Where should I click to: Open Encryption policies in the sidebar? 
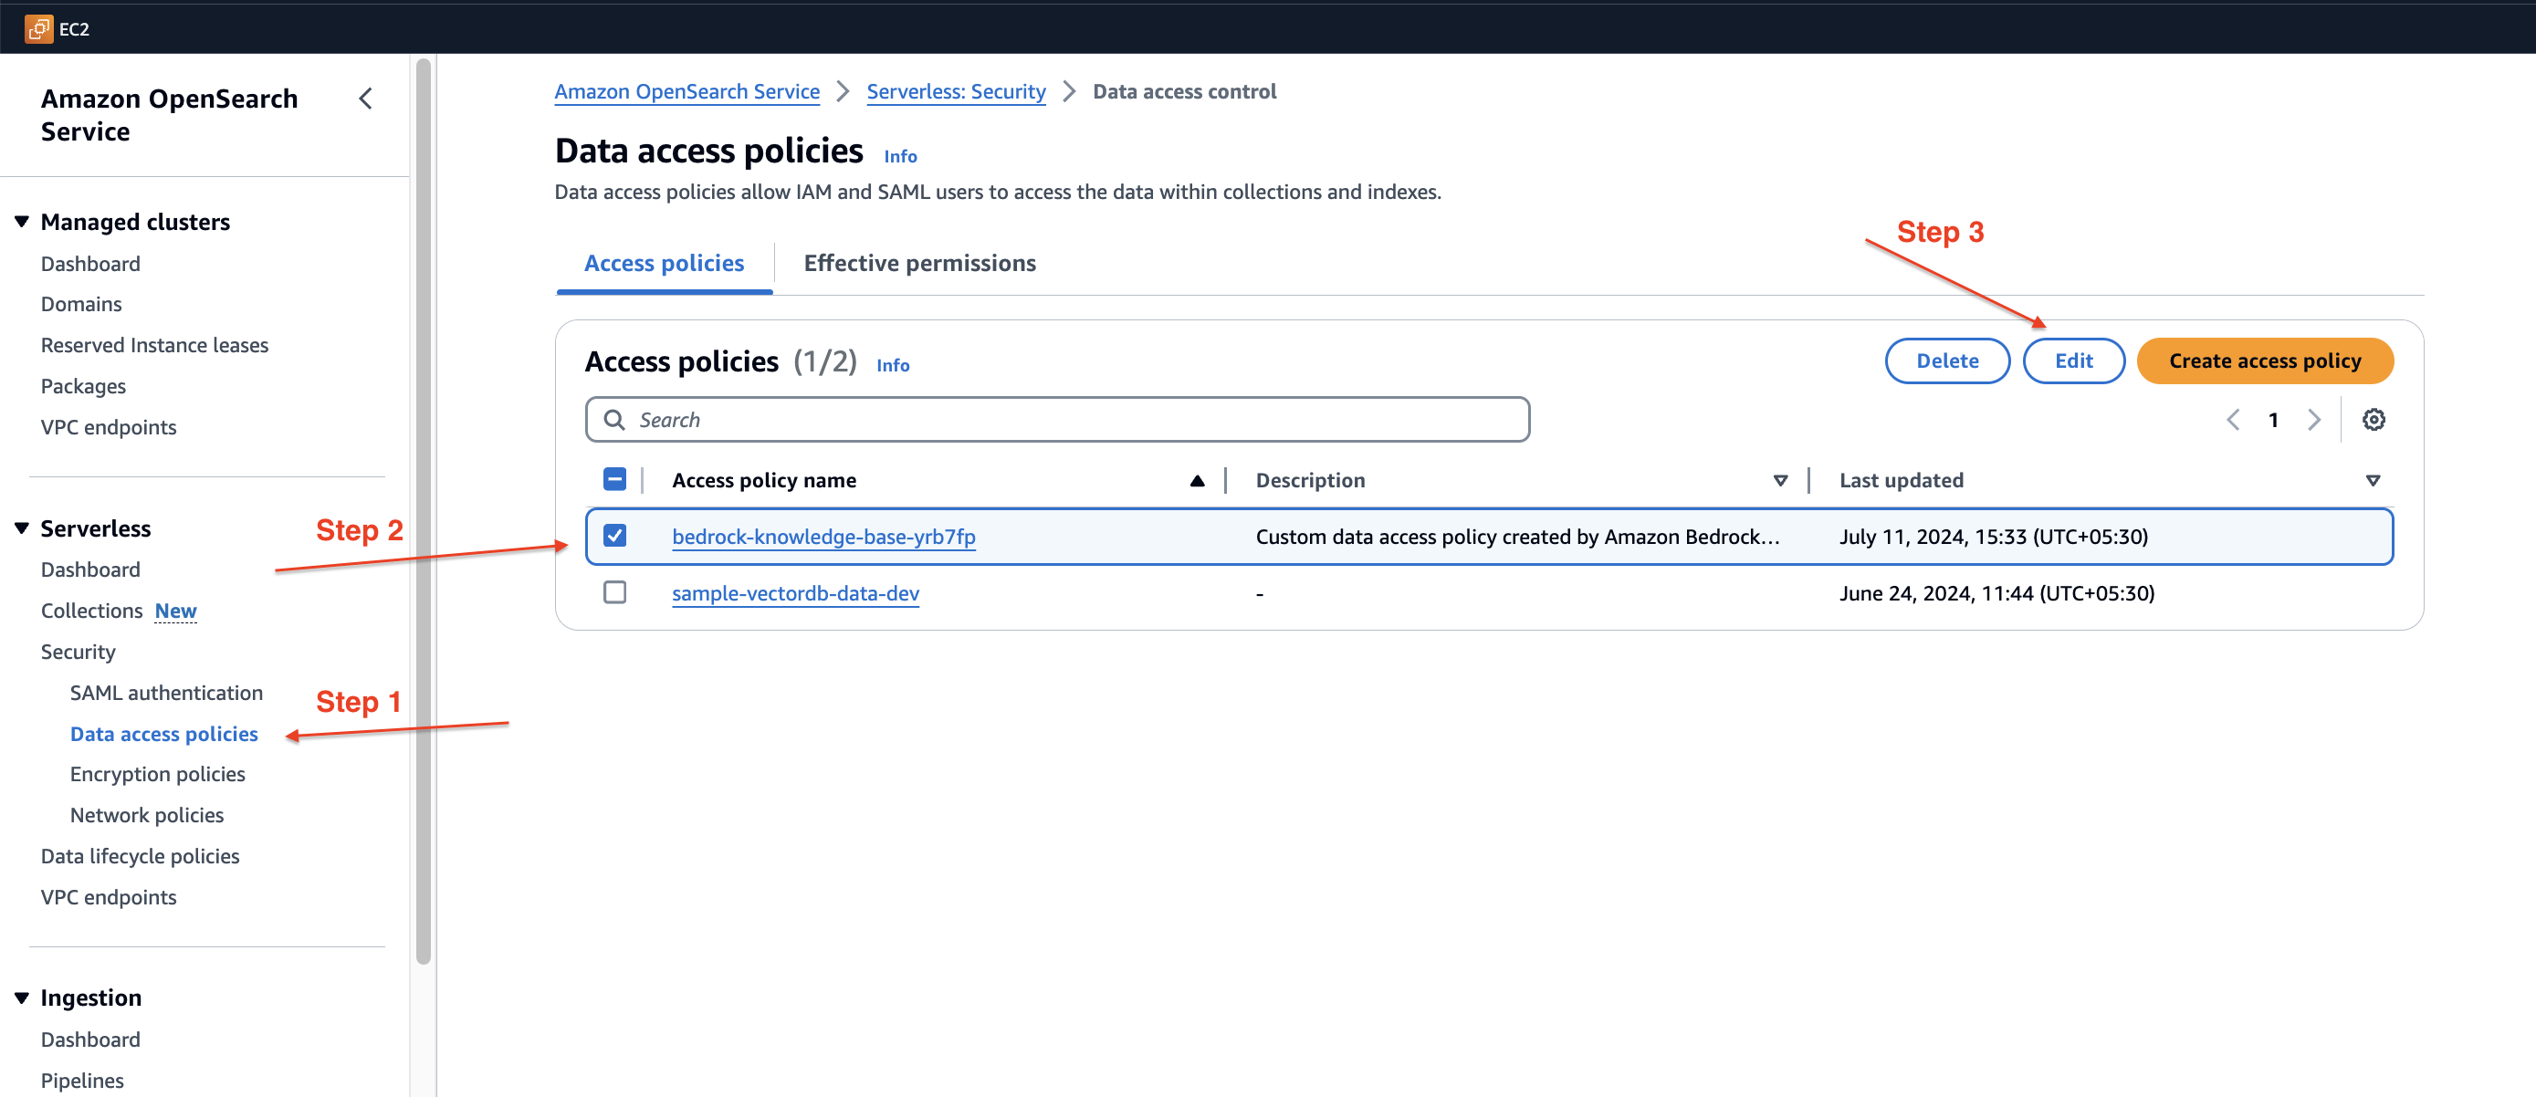158,774
